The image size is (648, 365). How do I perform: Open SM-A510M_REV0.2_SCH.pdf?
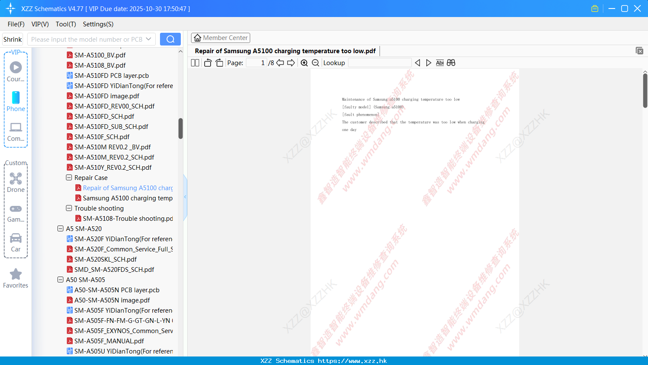click(x=110, y=157)
